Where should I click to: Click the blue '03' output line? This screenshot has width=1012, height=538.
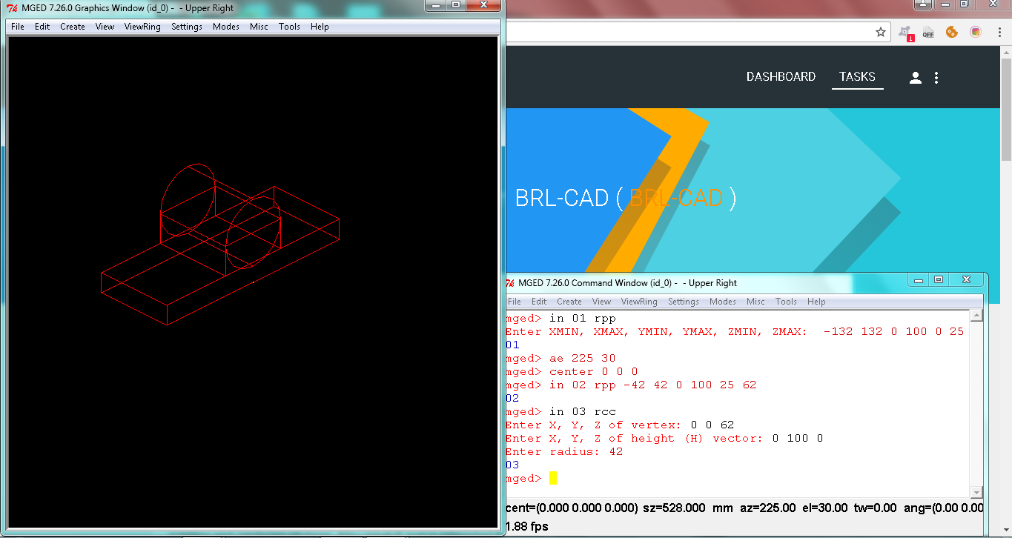click(x=513, y=465)
